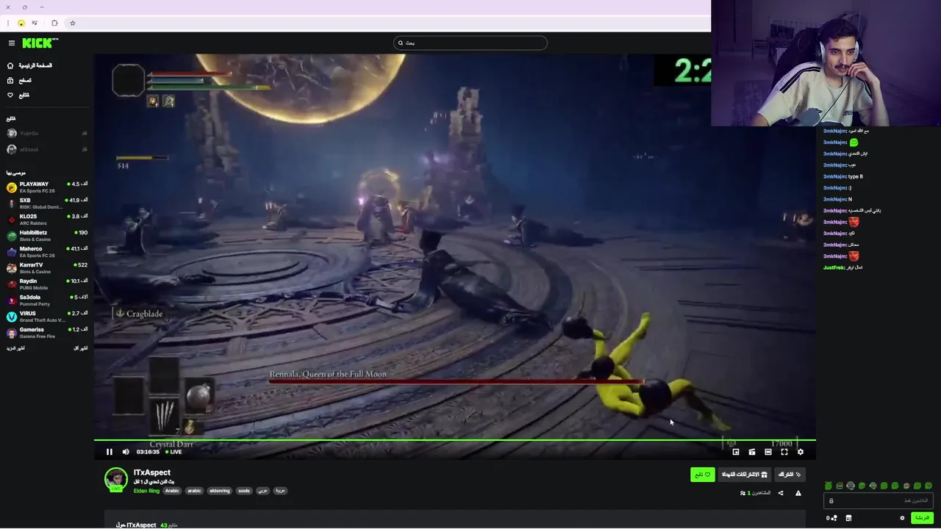Bookmark the page with the browser star icon
Image resolution: width=941 pixels, height=529 pixels.
[72, 23]
